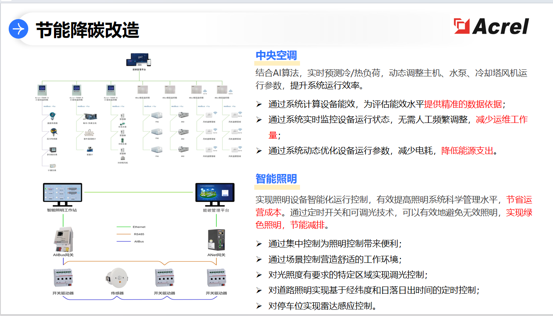Click the top 能碳管理平台 multi-screen image
The width and height of the screenshot is (553, 316).
pyautogui.click(x=139, y=60)
